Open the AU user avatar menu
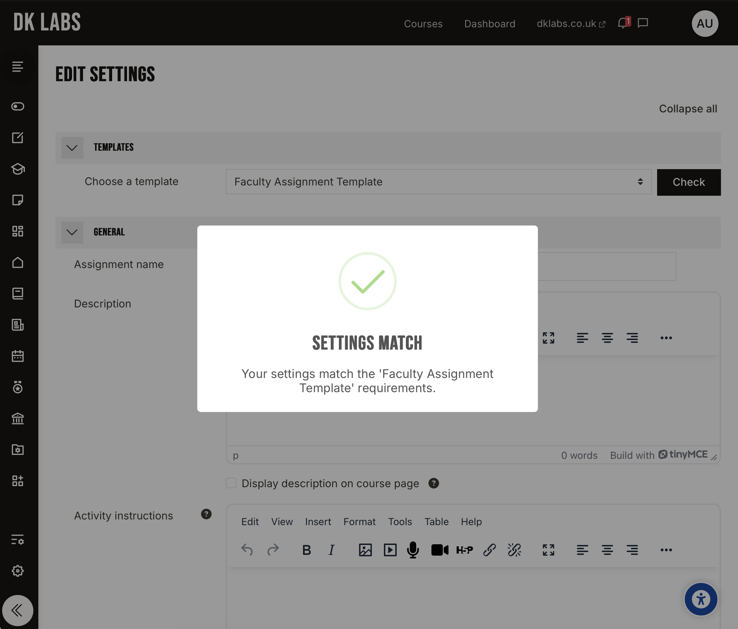This screenshot has width=738, height=629. pos(705,23)
